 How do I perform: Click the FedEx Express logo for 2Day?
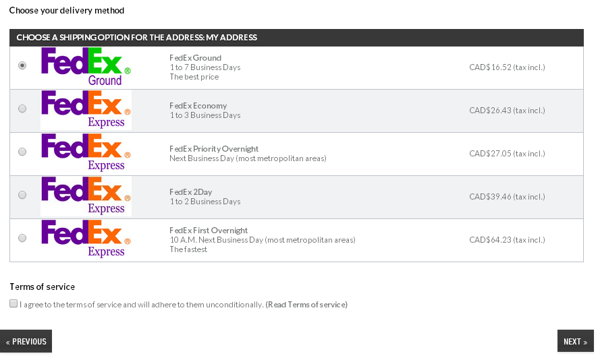pos(86,196)
